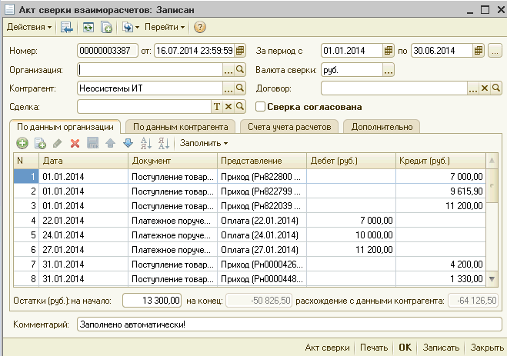Screen dimensions: 507x356
Task: Click the sort ascending icon
Action: [x=146, y=143]
